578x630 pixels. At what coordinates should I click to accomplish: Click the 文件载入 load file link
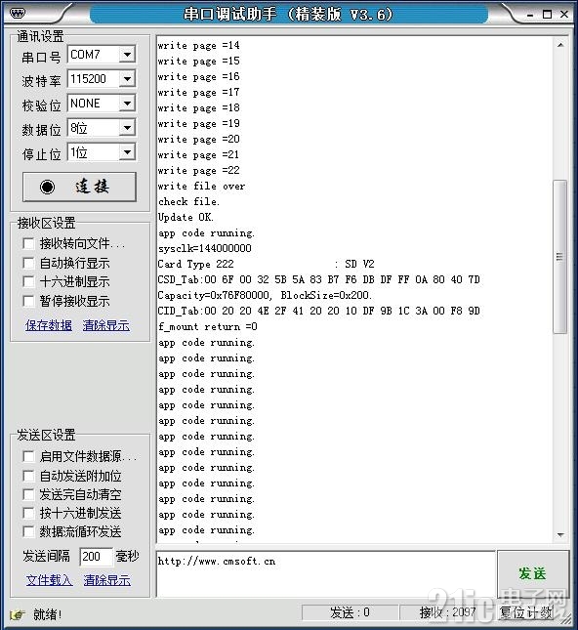[50, 580]
